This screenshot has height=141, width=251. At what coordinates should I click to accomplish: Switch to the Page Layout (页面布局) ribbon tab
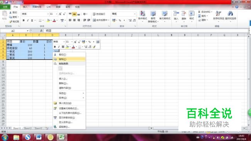[x=37, y=7]
